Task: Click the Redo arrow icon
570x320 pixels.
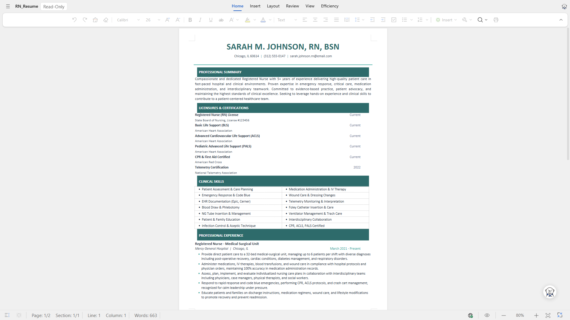Action: click(85, 20)
